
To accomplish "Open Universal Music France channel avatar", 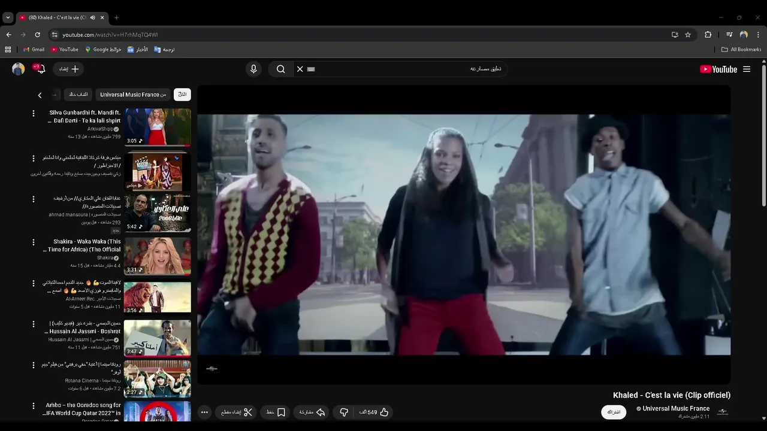I will (723, 412).
